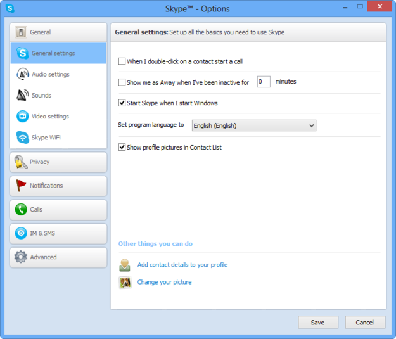This screenshot has width=396, height=339.
Task: Expand the Advanced category
Action: 58,257
